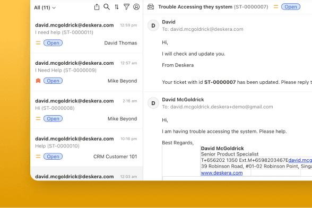Open the www.deskera.com signature link
Screen dimensions: 312x208
click(222, 173)
